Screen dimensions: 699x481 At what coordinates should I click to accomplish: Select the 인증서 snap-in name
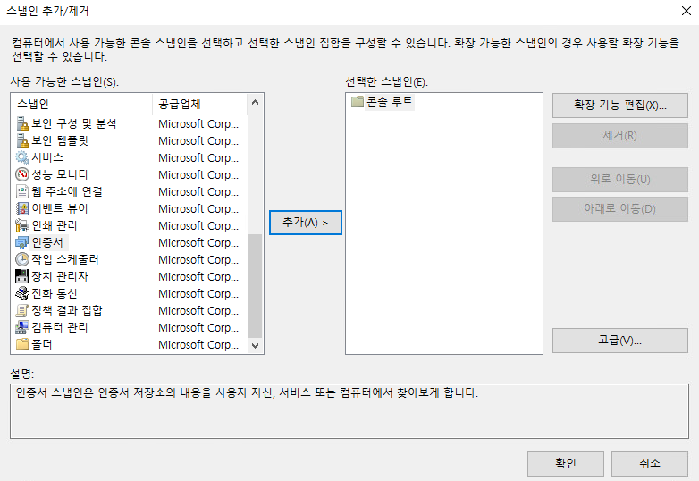click(x=47, y=242)
